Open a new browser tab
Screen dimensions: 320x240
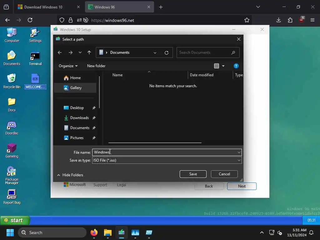click(161, 7)
